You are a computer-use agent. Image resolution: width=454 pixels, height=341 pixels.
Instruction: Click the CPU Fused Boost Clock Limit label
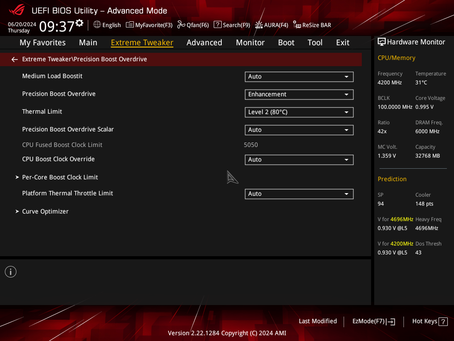point(62,145)
